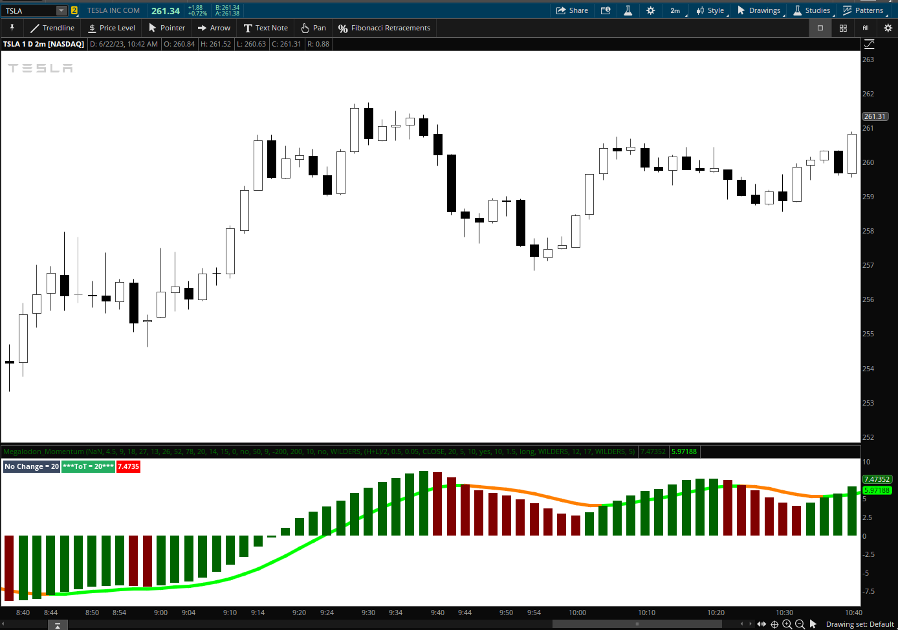Screen dimensions: 898x630
Task: Select the Arrow drawing tool
Action: (x=214, y=28)
